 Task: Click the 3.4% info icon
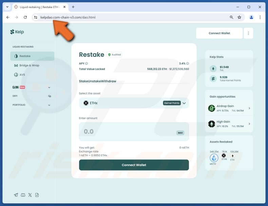click(188, 63)
